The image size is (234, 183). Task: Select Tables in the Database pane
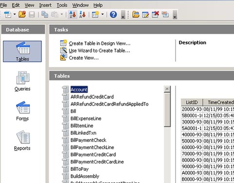(22, 51)
